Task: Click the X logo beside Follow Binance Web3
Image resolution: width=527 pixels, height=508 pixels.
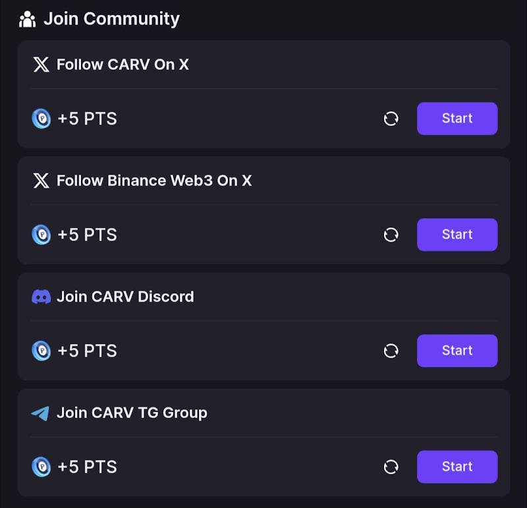Action: tap(41, 181)
